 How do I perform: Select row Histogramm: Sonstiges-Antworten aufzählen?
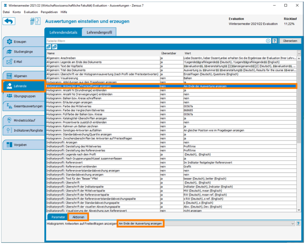point(171,130)
